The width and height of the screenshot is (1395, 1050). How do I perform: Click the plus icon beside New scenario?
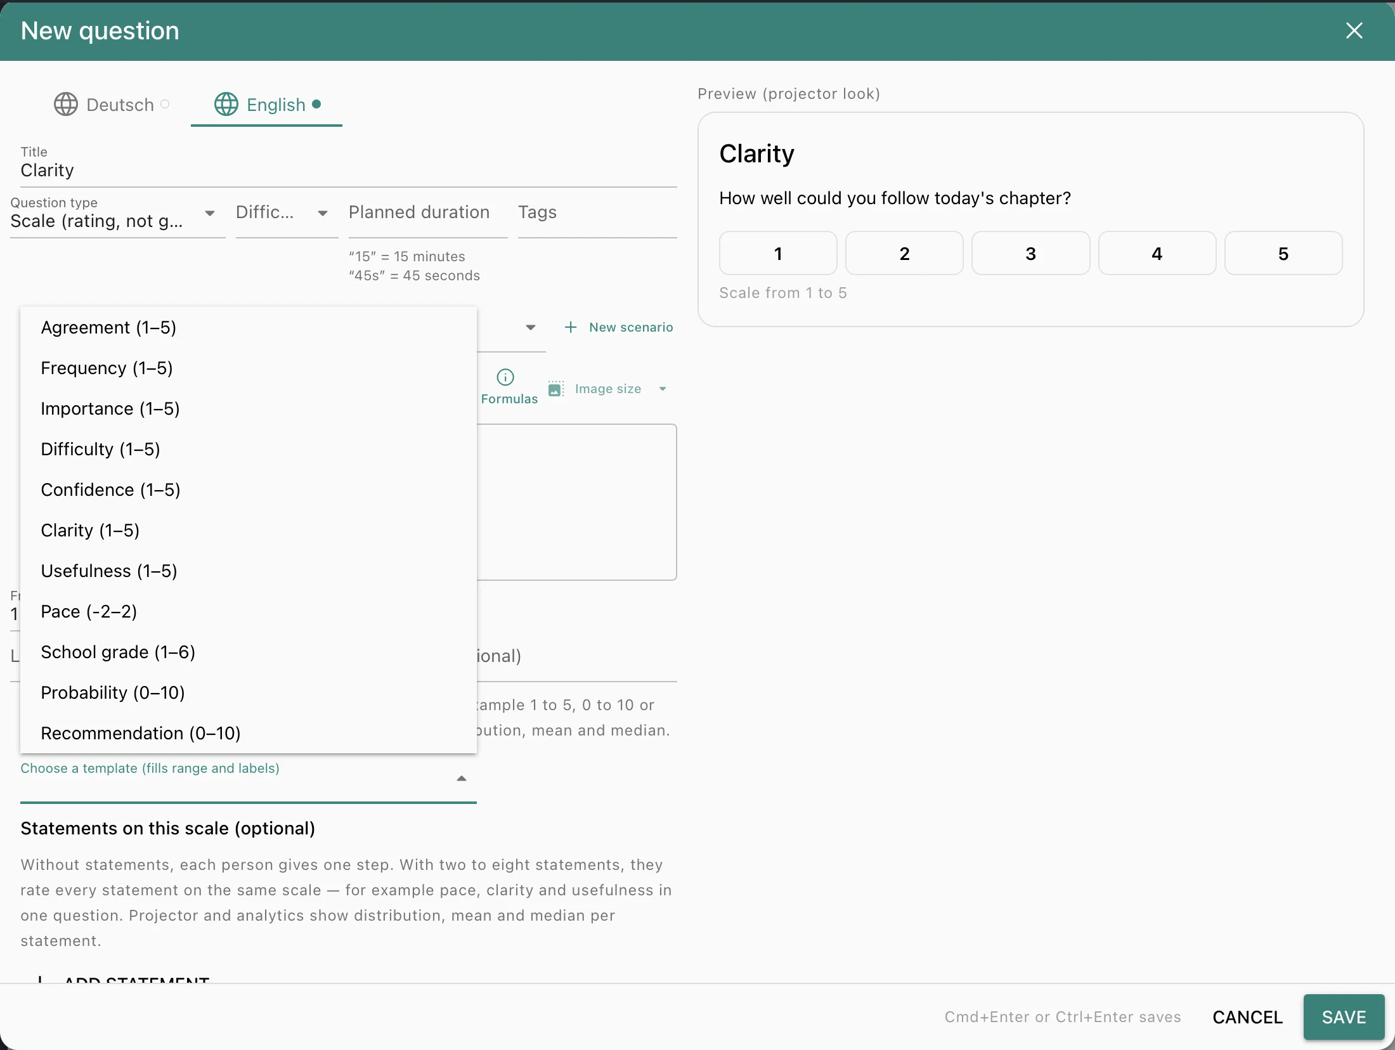[571, 327]
